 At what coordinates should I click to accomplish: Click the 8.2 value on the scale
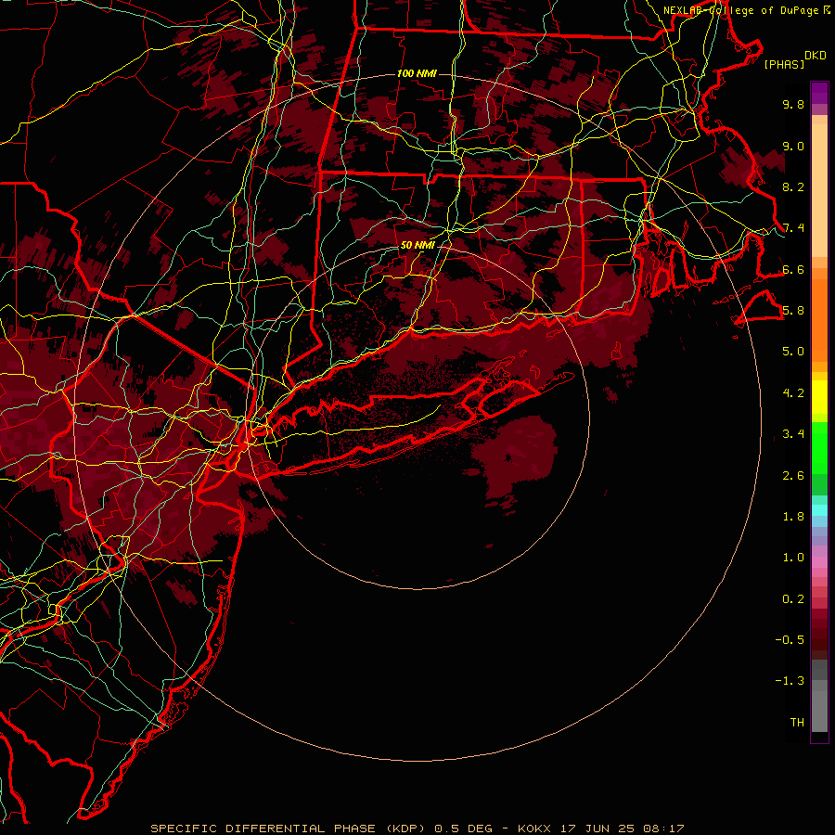tap(793, 187)
